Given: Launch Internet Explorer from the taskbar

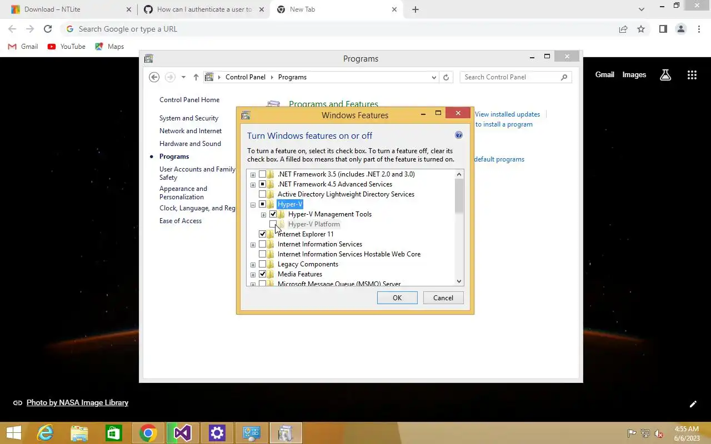Looking at the screenshot, I should click(44, 433).
